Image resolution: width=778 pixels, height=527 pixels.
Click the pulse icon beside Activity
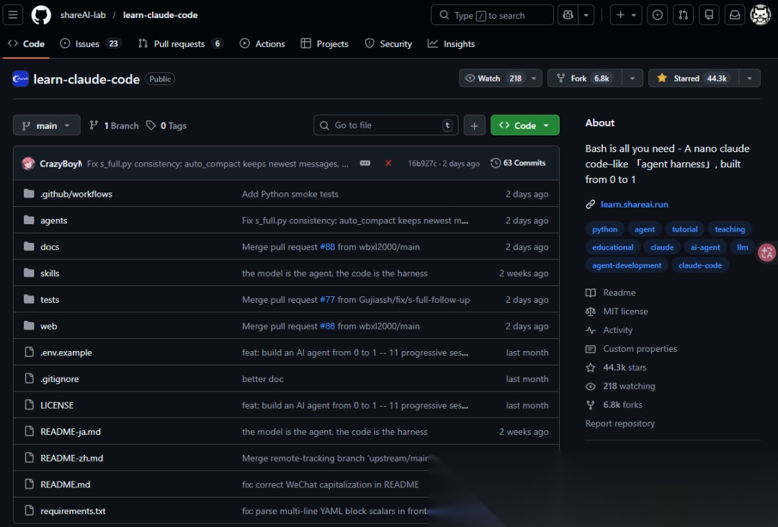(x=591, y=329)
